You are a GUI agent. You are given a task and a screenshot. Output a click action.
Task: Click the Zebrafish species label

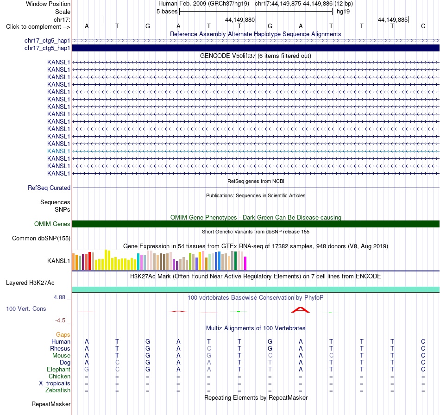(58, 390)
